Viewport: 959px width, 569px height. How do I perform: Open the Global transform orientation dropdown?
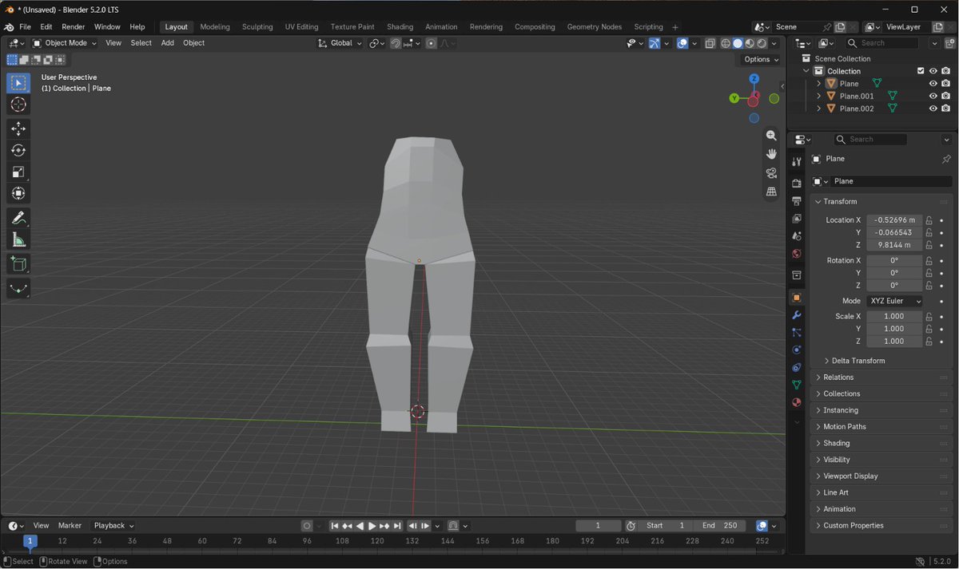(x=340, y=43)
